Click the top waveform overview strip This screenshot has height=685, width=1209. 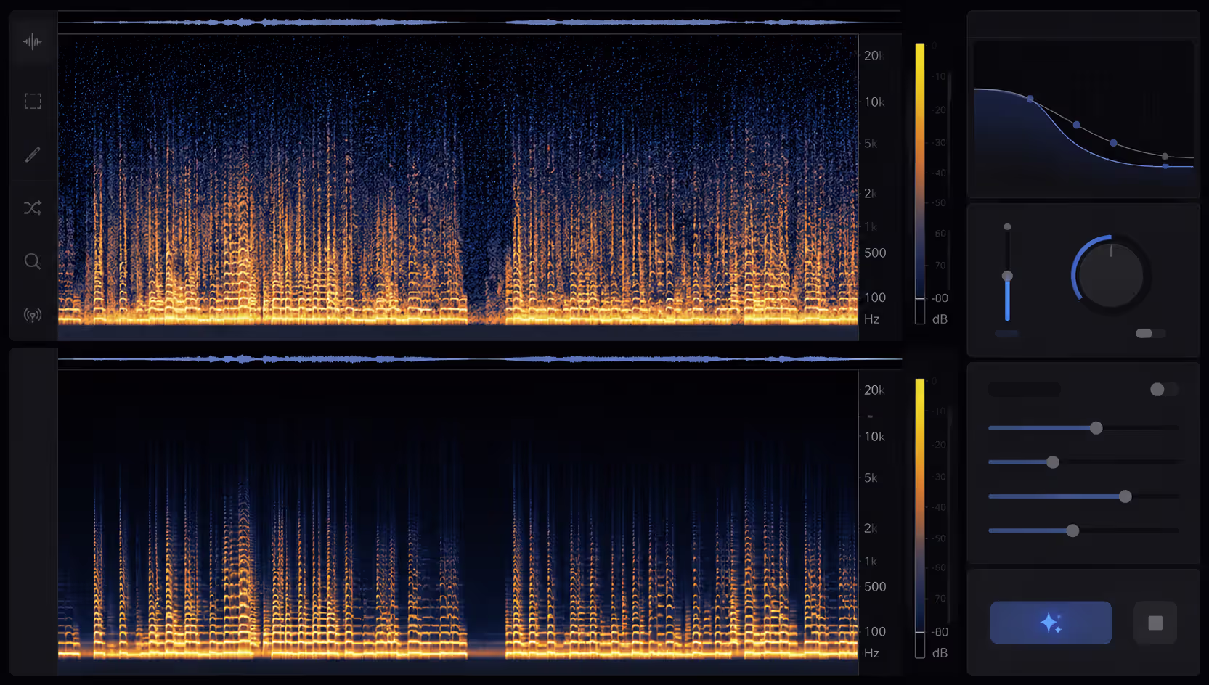click(479, 22)
